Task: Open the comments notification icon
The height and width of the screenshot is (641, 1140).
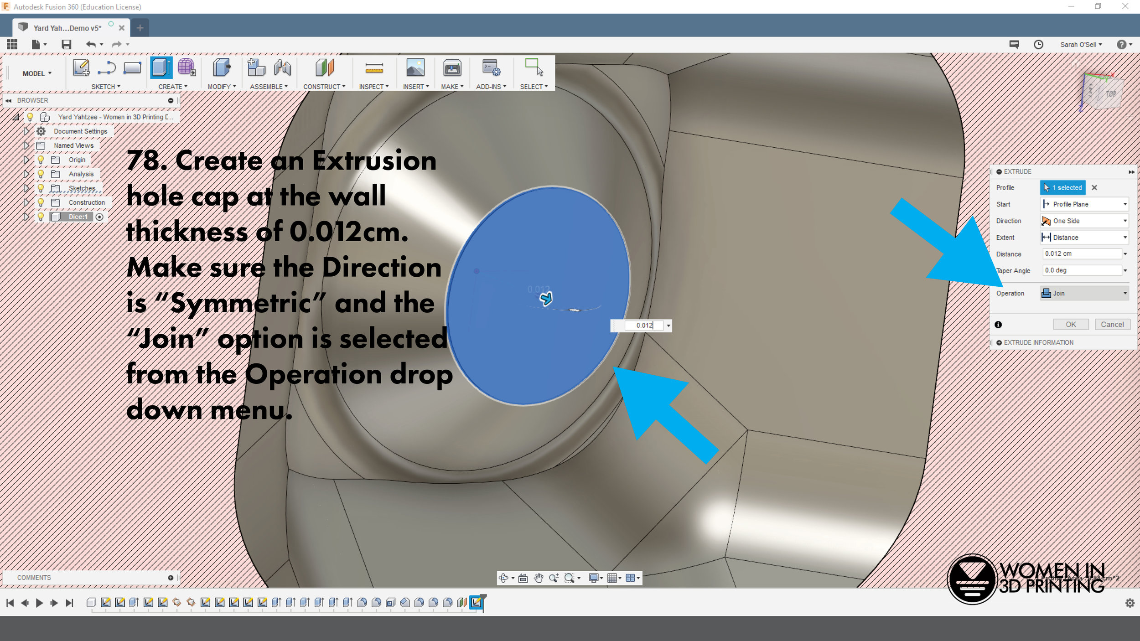Action: [1014, 44]
